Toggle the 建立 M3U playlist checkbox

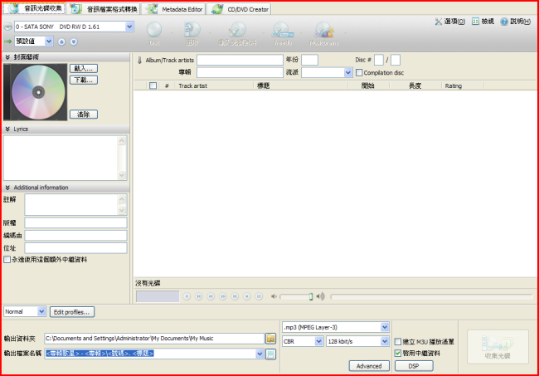[398, 341]
